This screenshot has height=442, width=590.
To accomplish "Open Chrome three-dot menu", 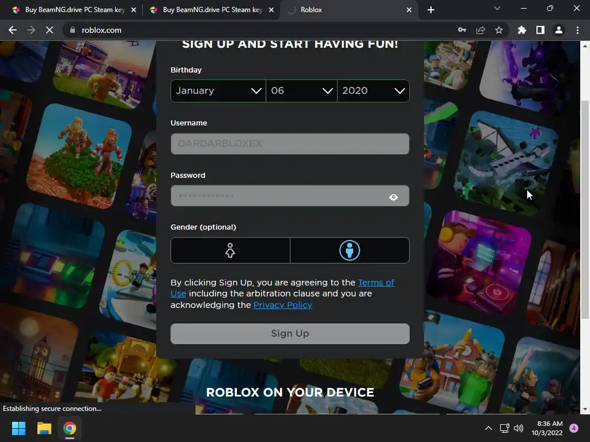I will [x=577, y=30].
